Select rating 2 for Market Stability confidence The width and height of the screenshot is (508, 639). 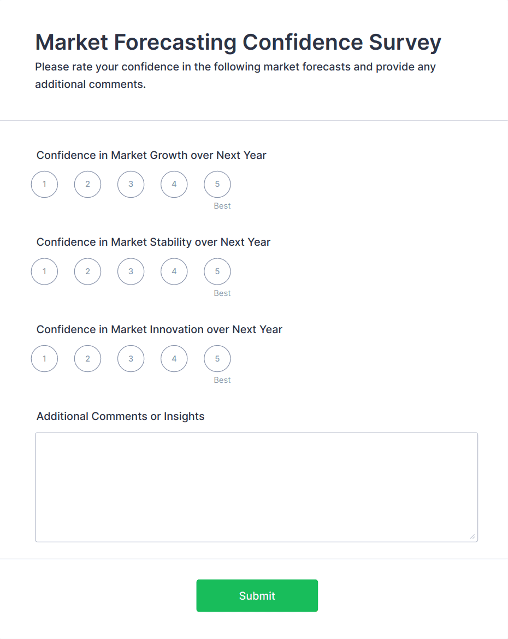(87, 271)
